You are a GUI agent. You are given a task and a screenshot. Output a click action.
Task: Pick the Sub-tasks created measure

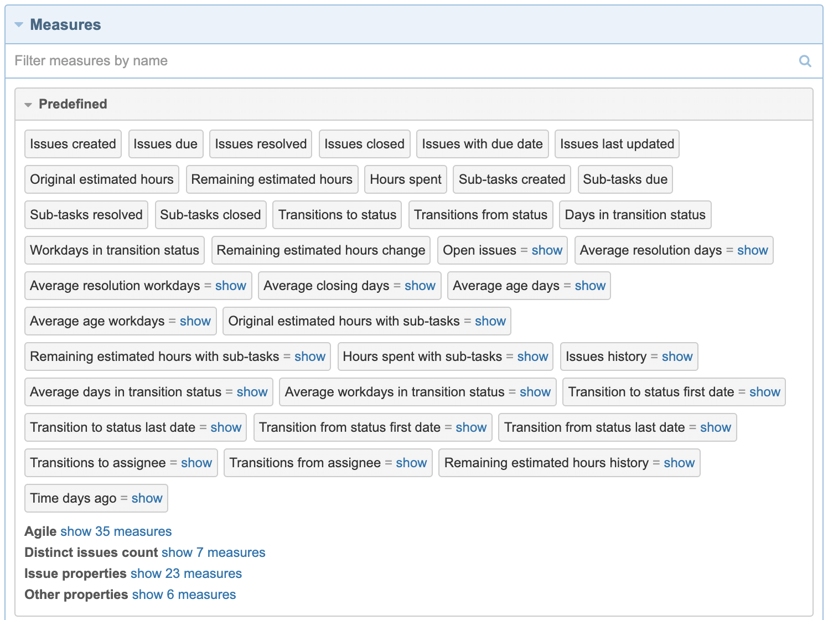pos(512,179)
